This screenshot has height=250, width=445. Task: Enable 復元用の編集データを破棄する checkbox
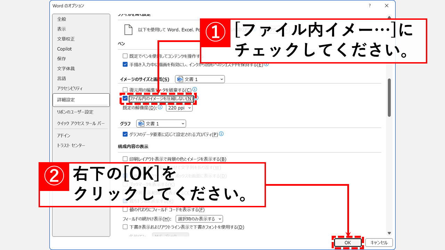point(125,90)
